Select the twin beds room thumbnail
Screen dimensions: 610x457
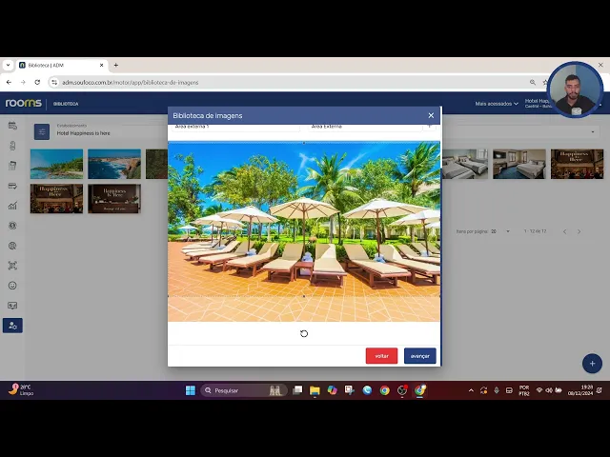(x=465, y=164)
